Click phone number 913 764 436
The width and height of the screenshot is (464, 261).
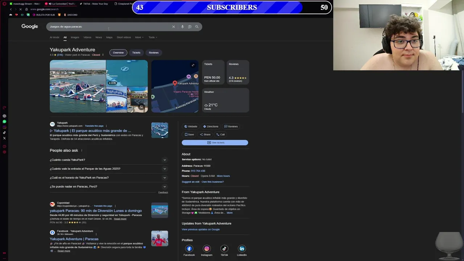coord(198,171)
